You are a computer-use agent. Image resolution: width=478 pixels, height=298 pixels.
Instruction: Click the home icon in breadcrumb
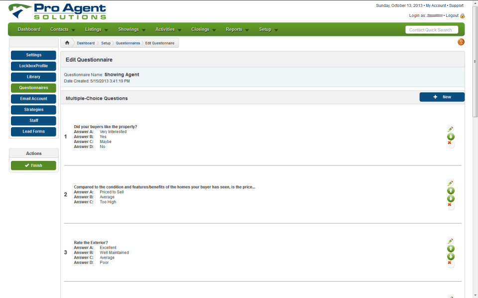[x=67, y=43]
